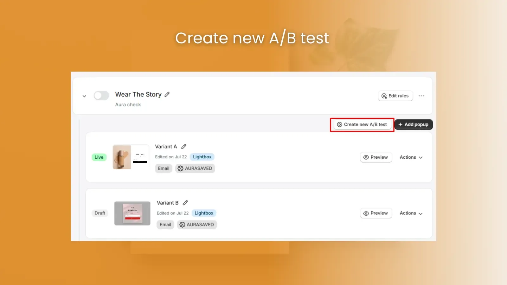Edit Wear The Story name pencil icon
This screenshot has height=285, width=507.
click(167, 94)
